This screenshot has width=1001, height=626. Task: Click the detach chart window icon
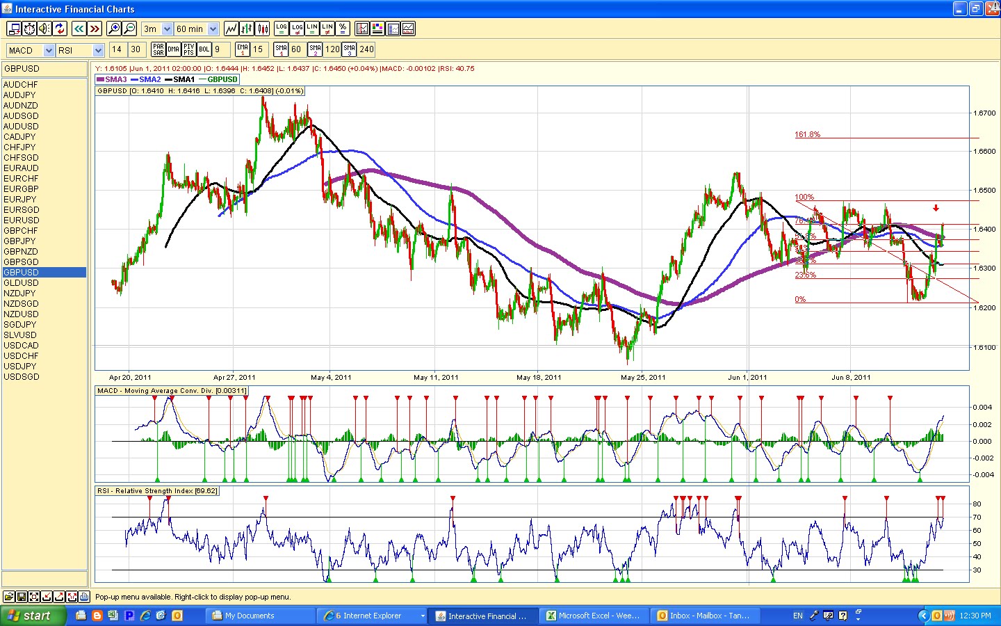click(13, 29)
